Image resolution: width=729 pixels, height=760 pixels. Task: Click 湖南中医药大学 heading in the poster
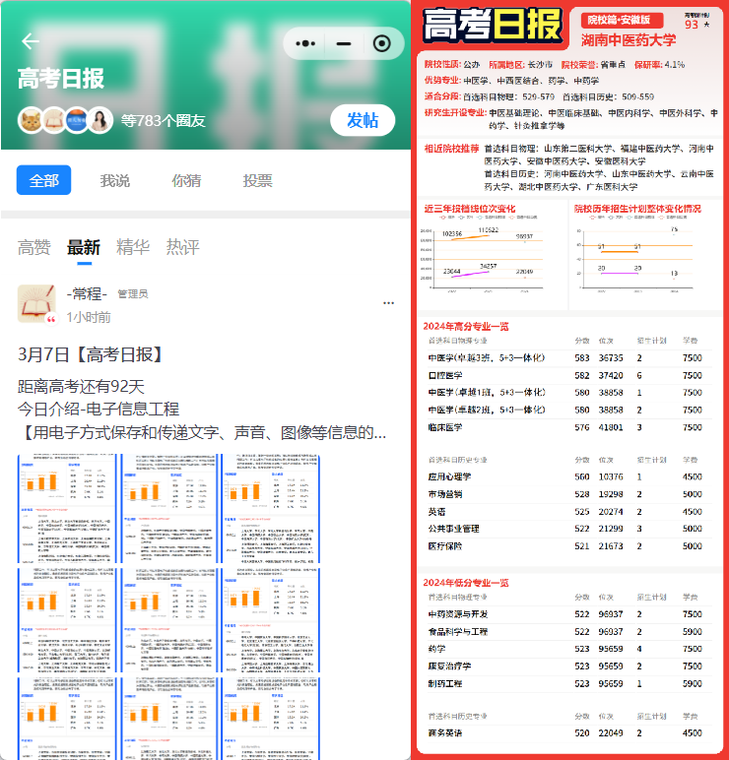(x=629, y=40)
